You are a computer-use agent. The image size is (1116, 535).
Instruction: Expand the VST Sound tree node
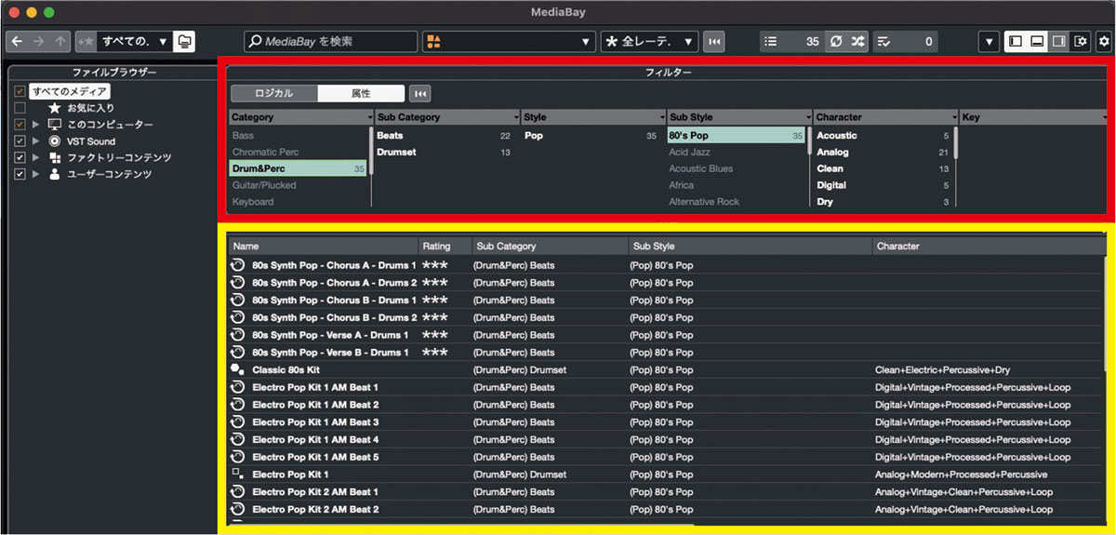coord(36,141)
